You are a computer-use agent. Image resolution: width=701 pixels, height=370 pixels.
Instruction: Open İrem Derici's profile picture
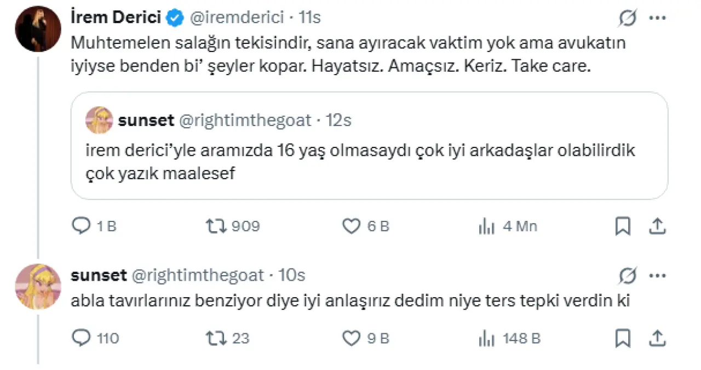pos(38,29)
